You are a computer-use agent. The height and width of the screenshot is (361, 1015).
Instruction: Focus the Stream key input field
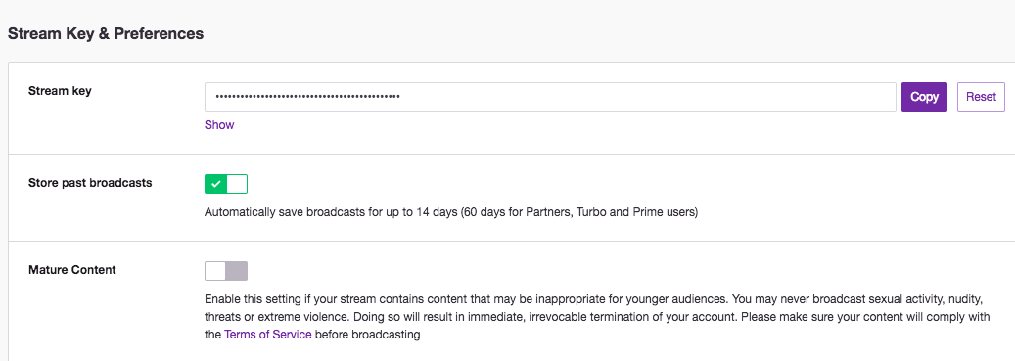pos(550,97)
